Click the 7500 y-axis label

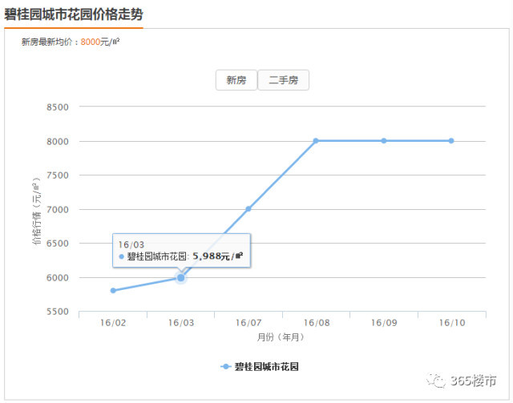click(x=58, y=175)
